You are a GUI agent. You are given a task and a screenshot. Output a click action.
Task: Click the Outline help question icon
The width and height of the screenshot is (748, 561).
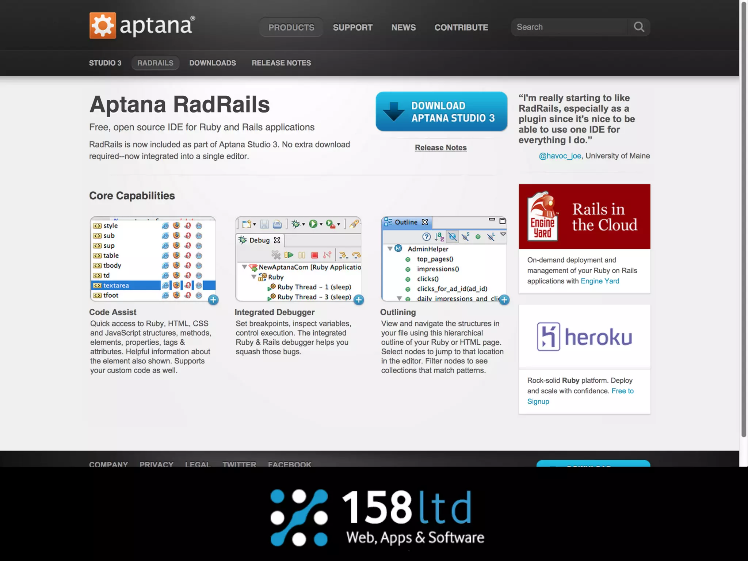tap(426, 237)
